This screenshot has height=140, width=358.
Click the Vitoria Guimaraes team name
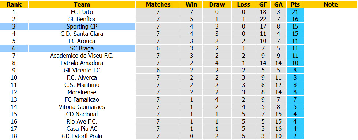(82, 107)
